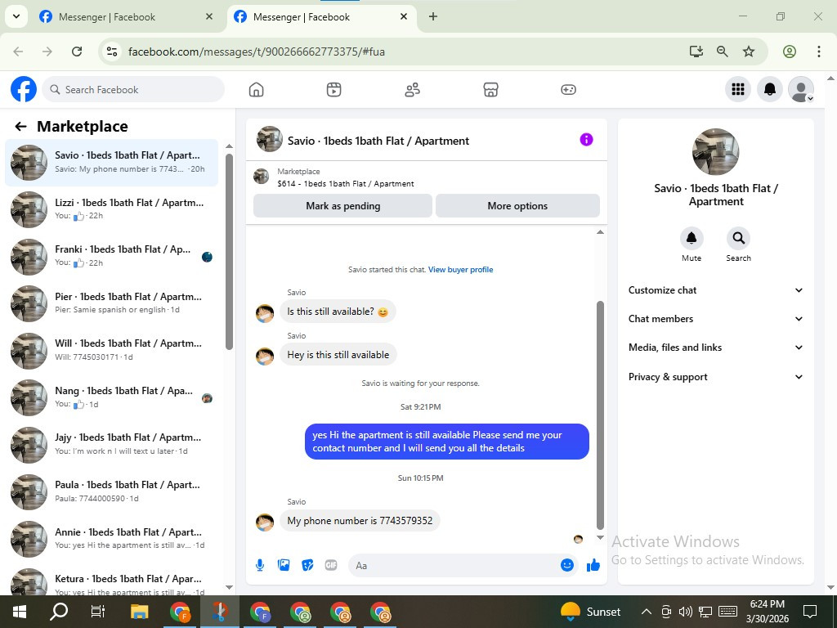Click the $614 listing title under Marketplace
837x628 pixels.
click(x=346, y=184)
